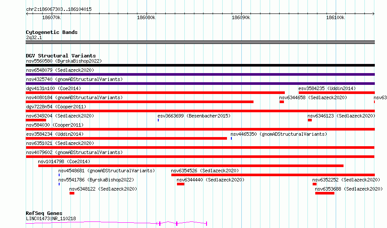This screenshot has height=228, width=387.
Task: Click label 'esv3663699 (Besenbacher2015)'
Action: pos(194,116)
